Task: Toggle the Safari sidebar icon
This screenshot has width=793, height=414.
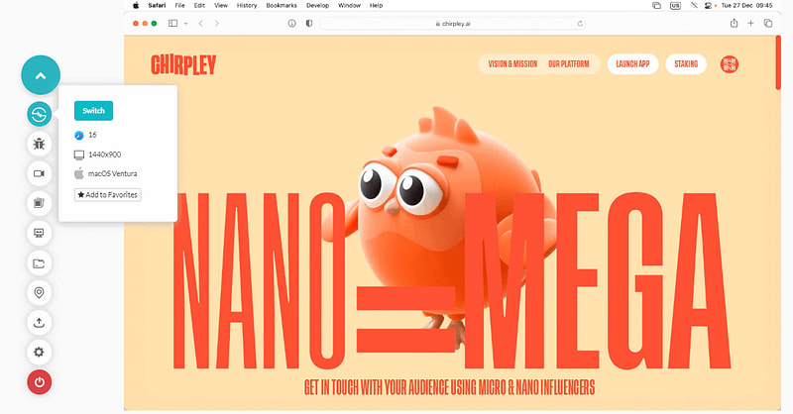Action: point(172,23)
